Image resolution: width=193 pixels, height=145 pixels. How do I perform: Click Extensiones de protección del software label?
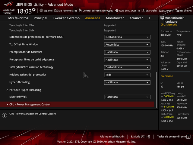[36, 37]
